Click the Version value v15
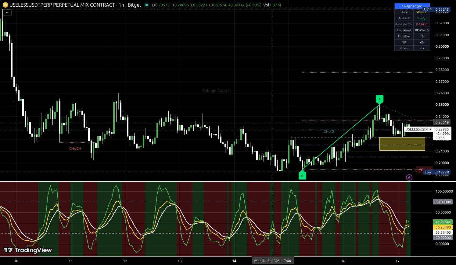The width and height of the screenshot is (456, 265). [x=422, y=48]
